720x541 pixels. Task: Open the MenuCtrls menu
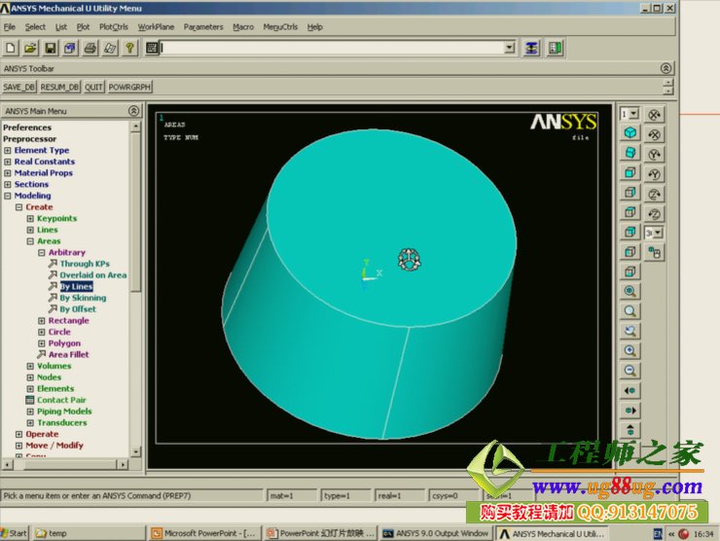[280, 27]
